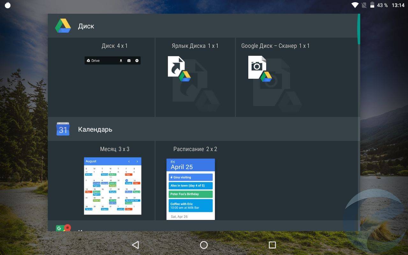Click previous month arrow in August calendar preview

tap(129, 161)
